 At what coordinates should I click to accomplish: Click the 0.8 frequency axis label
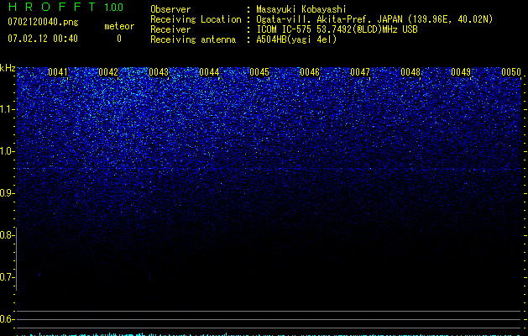click(x=7, y=235)
